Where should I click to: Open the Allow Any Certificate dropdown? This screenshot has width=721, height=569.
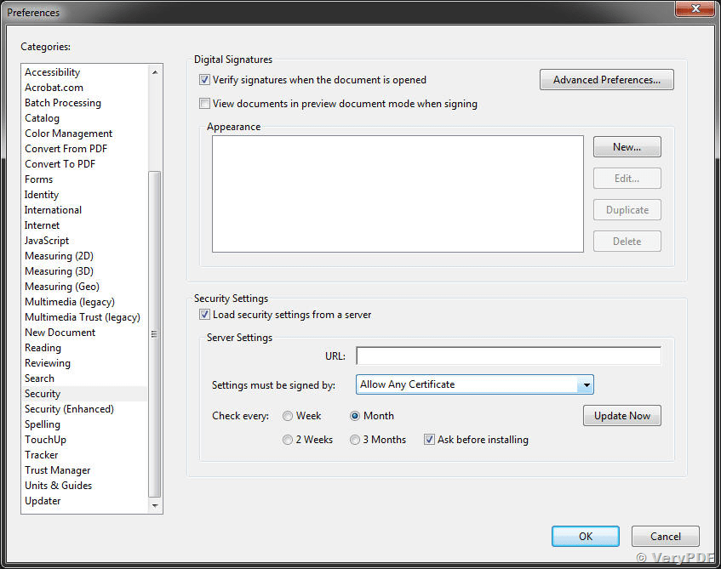(586, 384)
